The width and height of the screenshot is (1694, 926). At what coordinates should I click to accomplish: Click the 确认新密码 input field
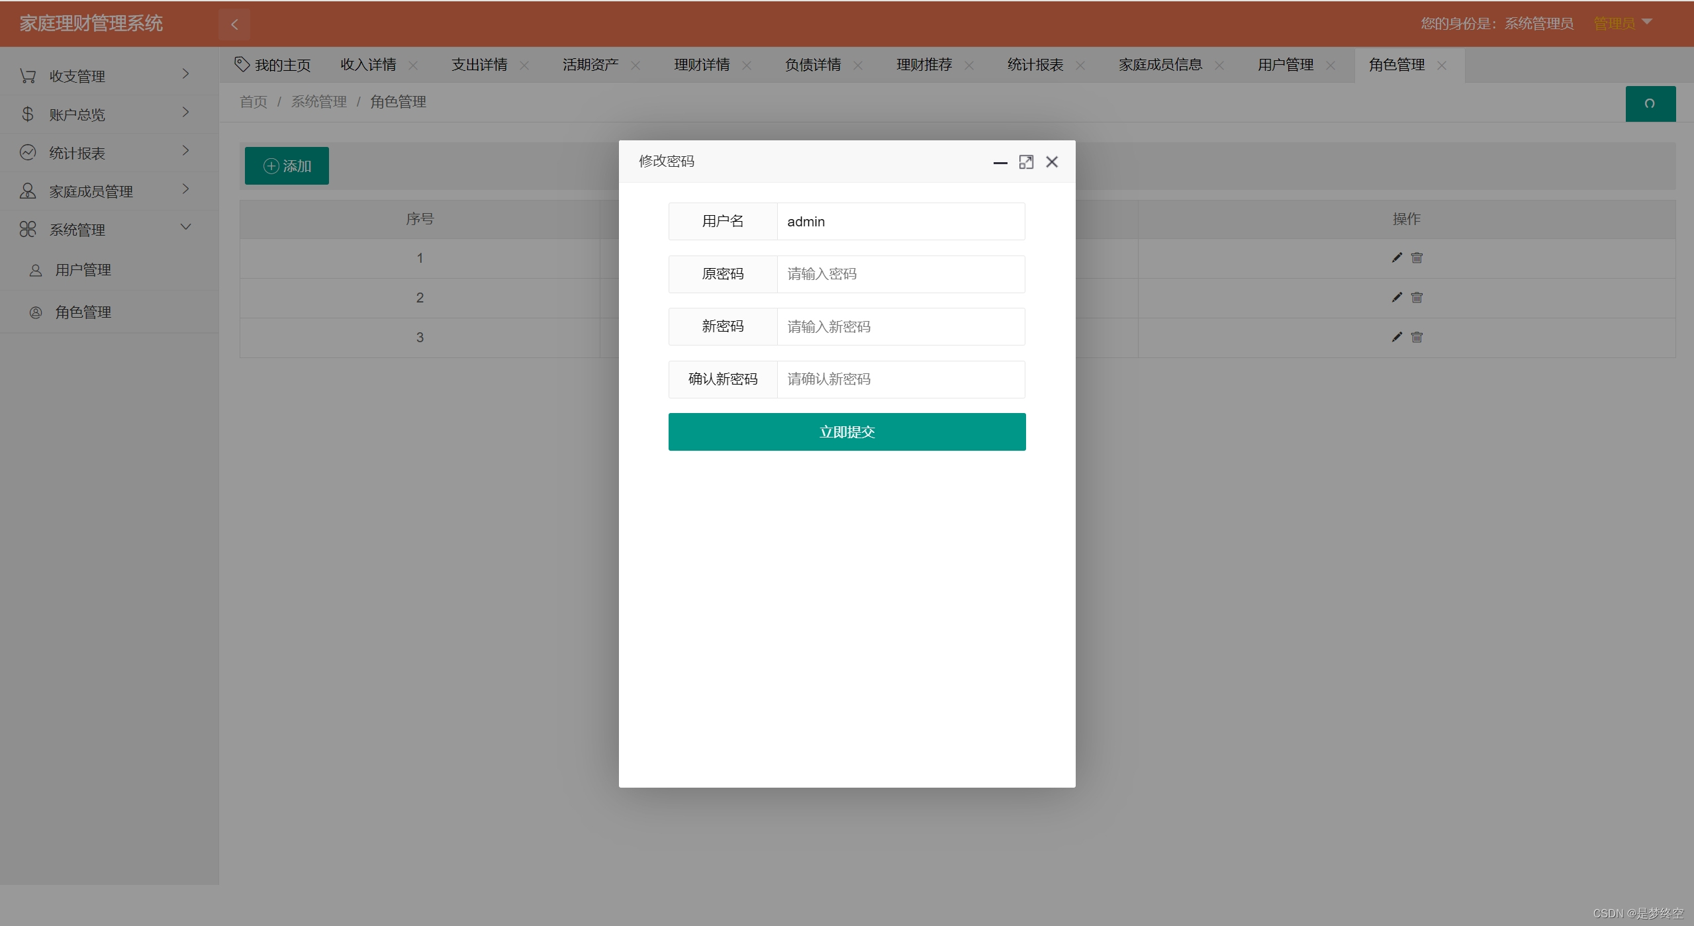(901, 379)
